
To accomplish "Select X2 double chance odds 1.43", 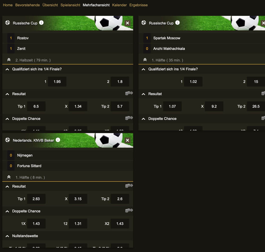I will (x=120, y=223).
